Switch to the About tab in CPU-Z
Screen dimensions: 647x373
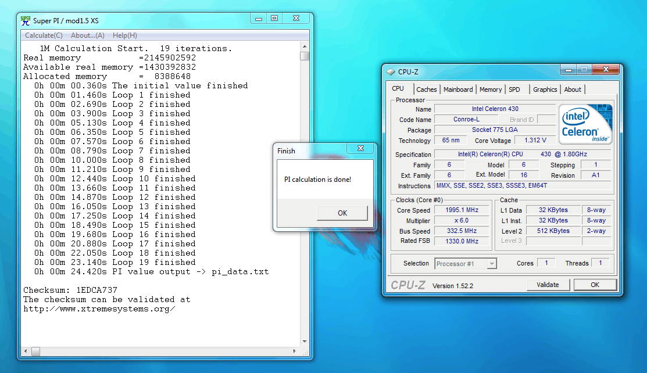[x=573, y=89]
